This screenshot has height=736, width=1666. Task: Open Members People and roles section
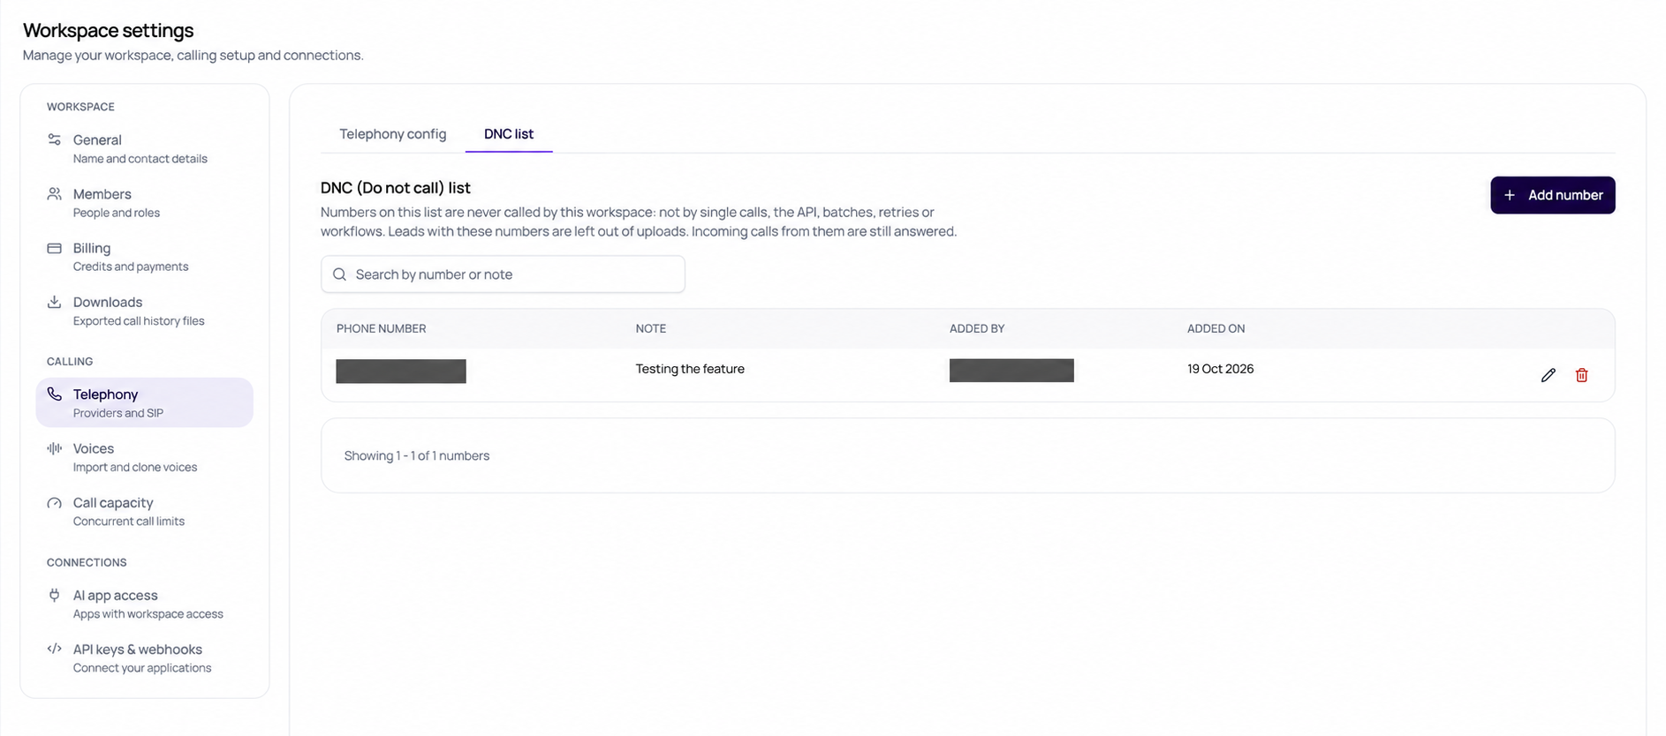[x=144, y=202]
